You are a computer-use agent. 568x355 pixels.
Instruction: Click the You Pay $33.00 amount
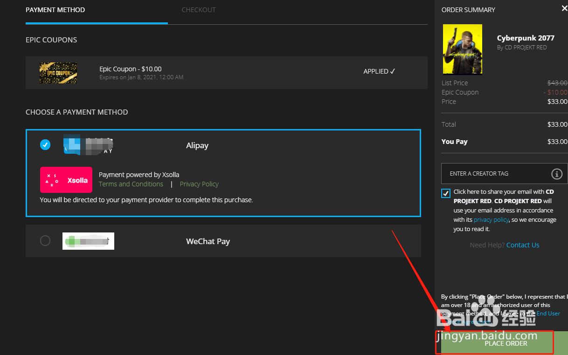(x=557, y=142)
